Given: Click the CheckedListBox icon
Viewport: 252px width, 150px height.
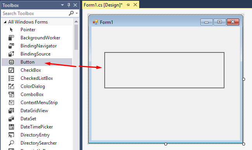Looking at the screenshot, I should point(11,78).
